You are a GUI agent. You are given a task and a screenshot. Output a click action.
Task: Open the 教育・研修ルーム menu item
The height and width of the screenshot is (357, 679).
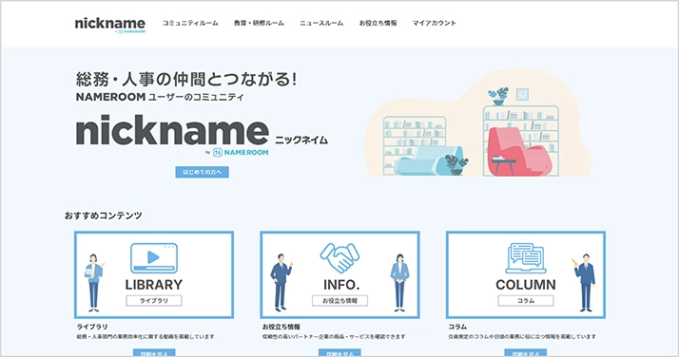tap(259, 24)
